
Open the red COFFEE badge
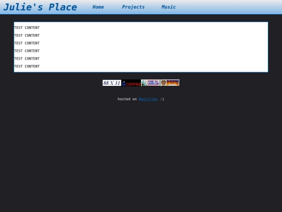point(131,83)
